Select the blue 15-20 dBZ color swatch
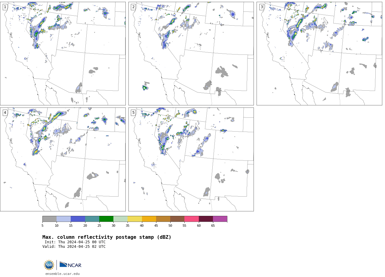Screen dimensions: 385x277 (78, 219)
